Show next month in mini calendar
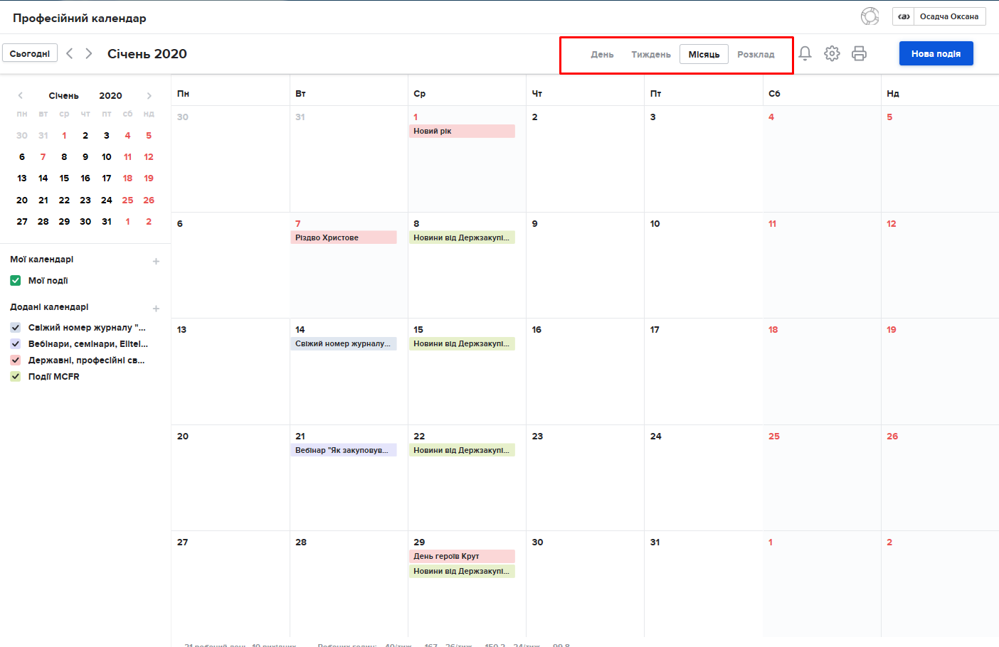 (x=149, y=96)
